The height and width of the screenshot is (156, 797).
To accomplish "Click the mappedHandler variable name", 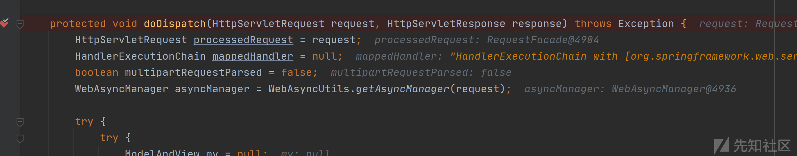I will (253, 57).
